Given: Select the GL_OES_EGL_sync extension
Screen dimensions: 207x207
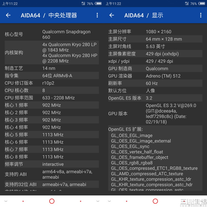Looking at the screenshot, I should point(130,146).
